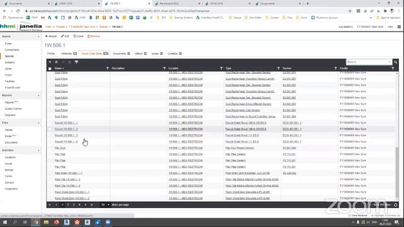The height and width of the screenshot is (227, 404).
Task: Open Chrome from the taskbar
Action: pyautogui.click(x=36, y=222)
